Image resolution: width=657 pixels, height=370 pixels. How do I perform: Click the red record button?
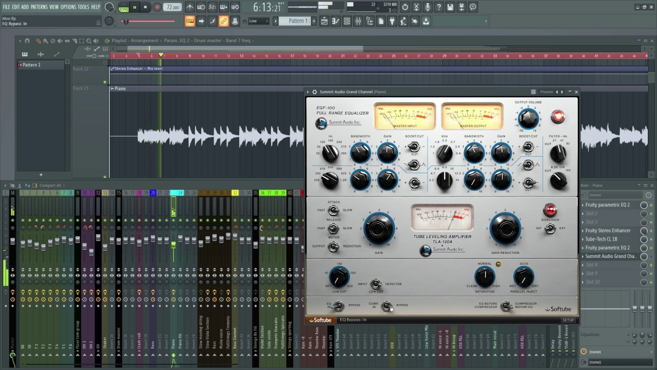157,7
